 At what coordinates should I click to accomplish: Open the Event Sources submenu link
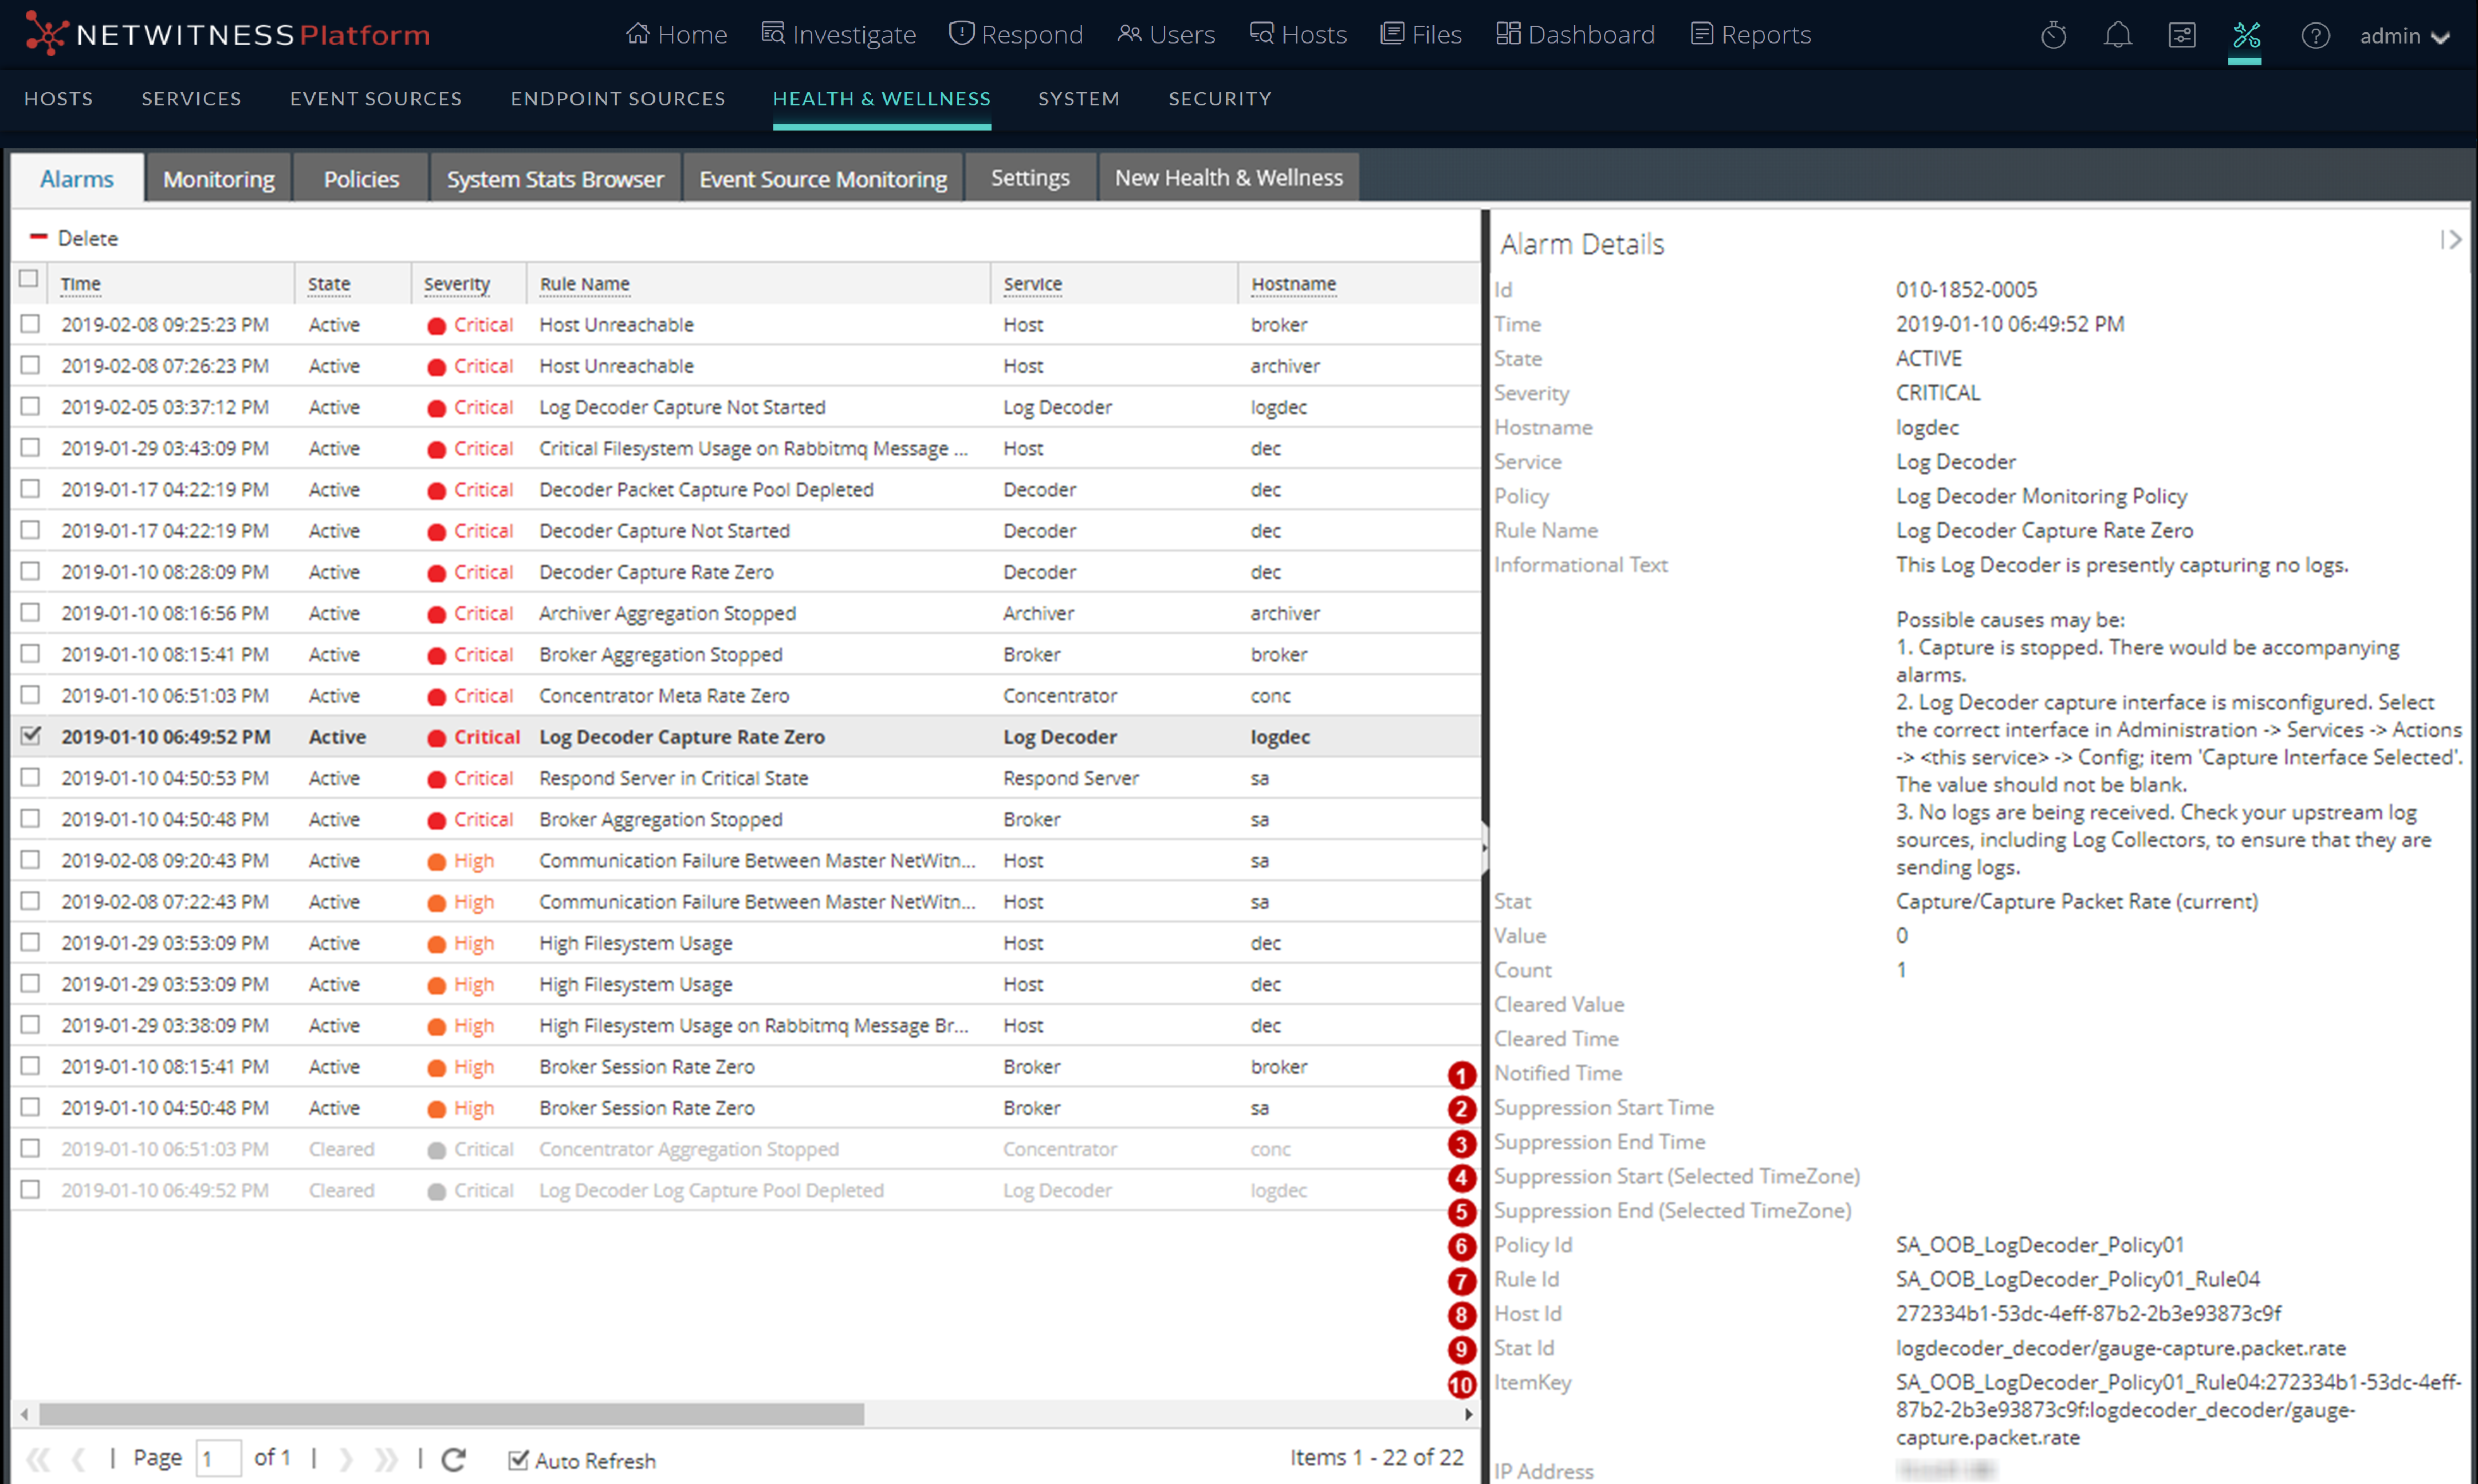tap(376, 98)
